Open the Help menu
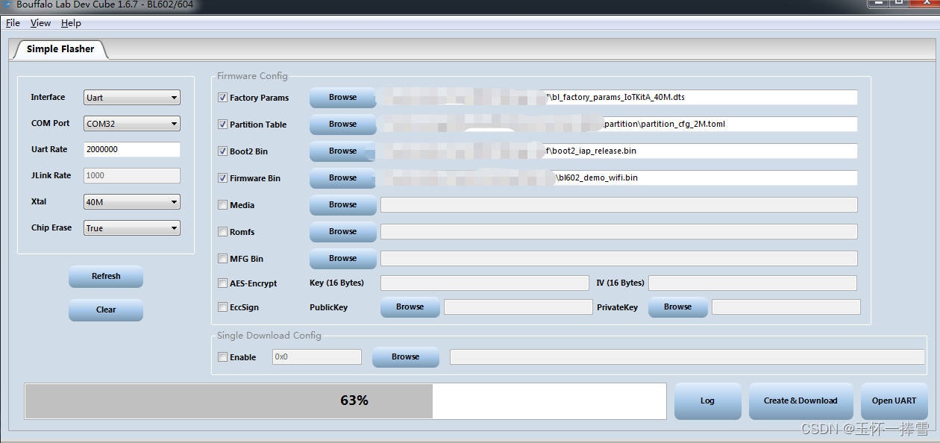The height and width of the screenshot is (443, 940). pos(71,23)
